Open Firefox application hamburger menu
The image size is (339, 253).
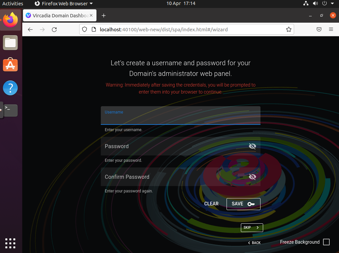[x=331, y=29]
